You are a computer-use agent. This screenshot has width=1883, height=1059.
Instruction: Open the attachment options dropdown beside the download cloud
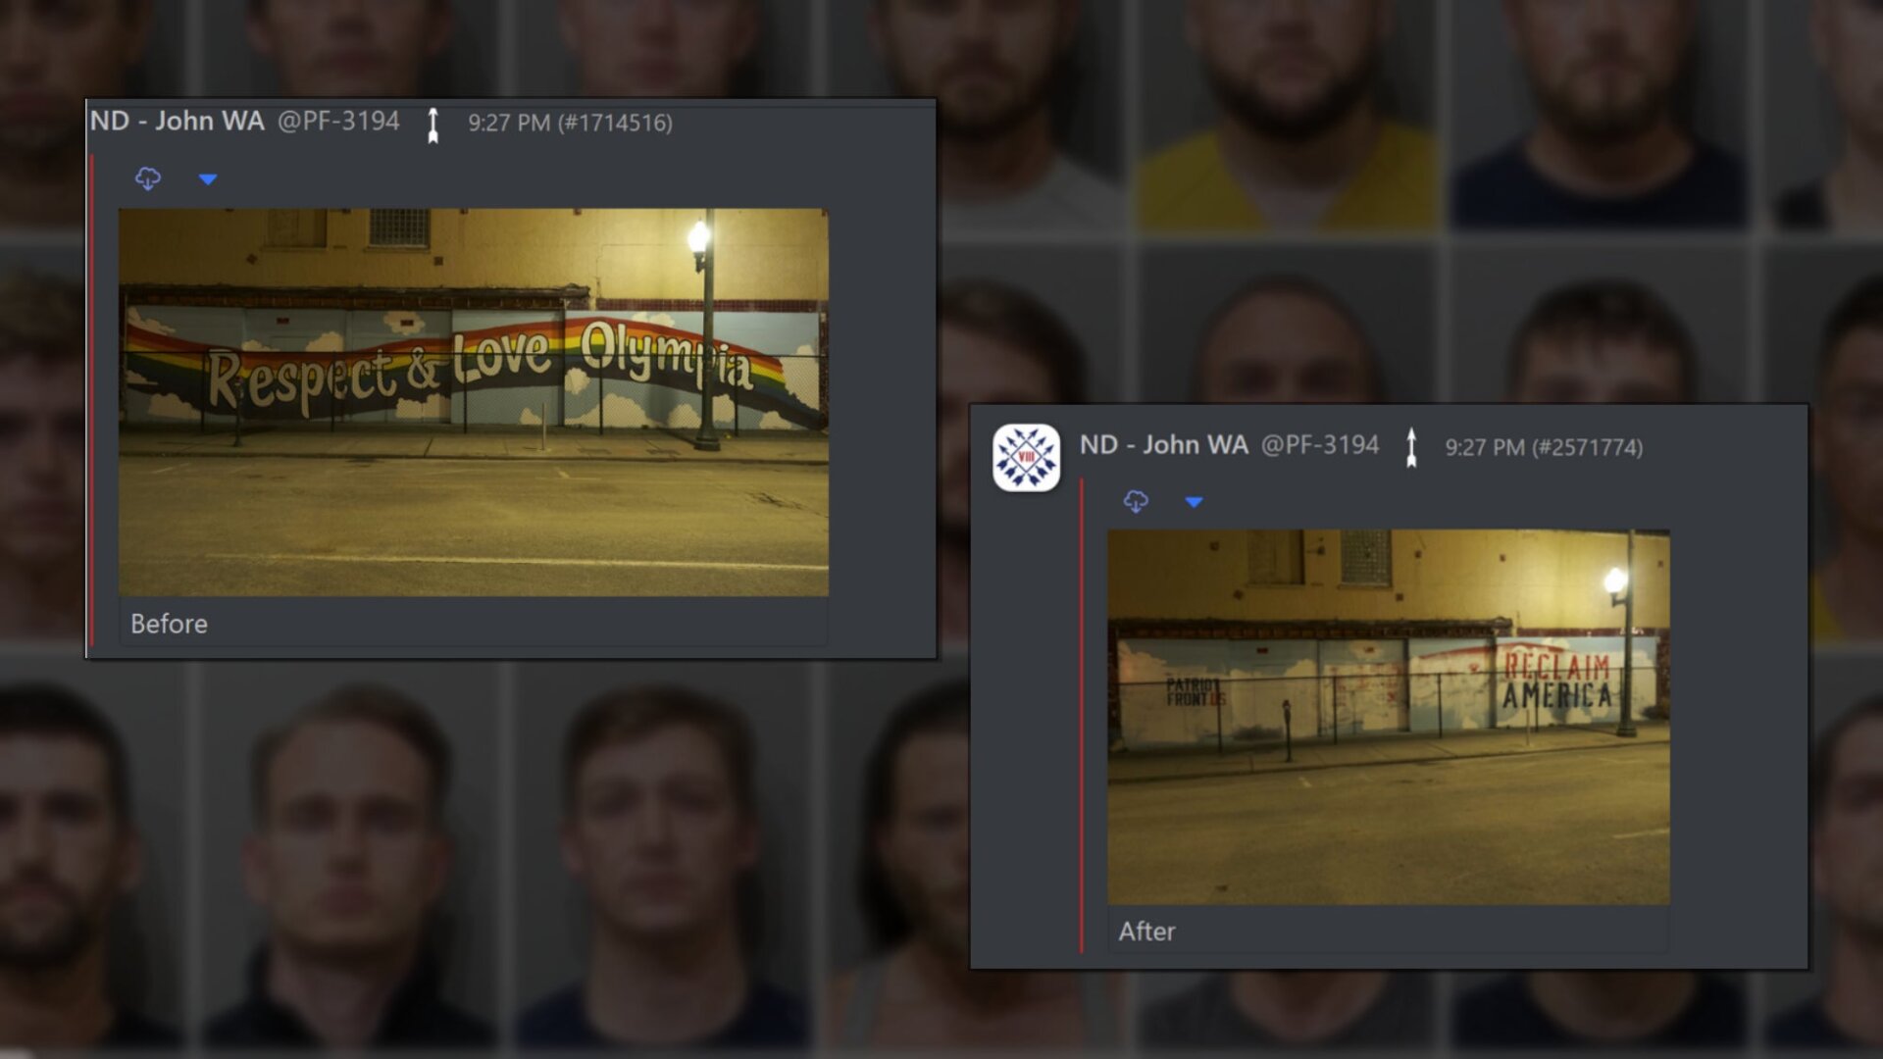coord(207,179)
